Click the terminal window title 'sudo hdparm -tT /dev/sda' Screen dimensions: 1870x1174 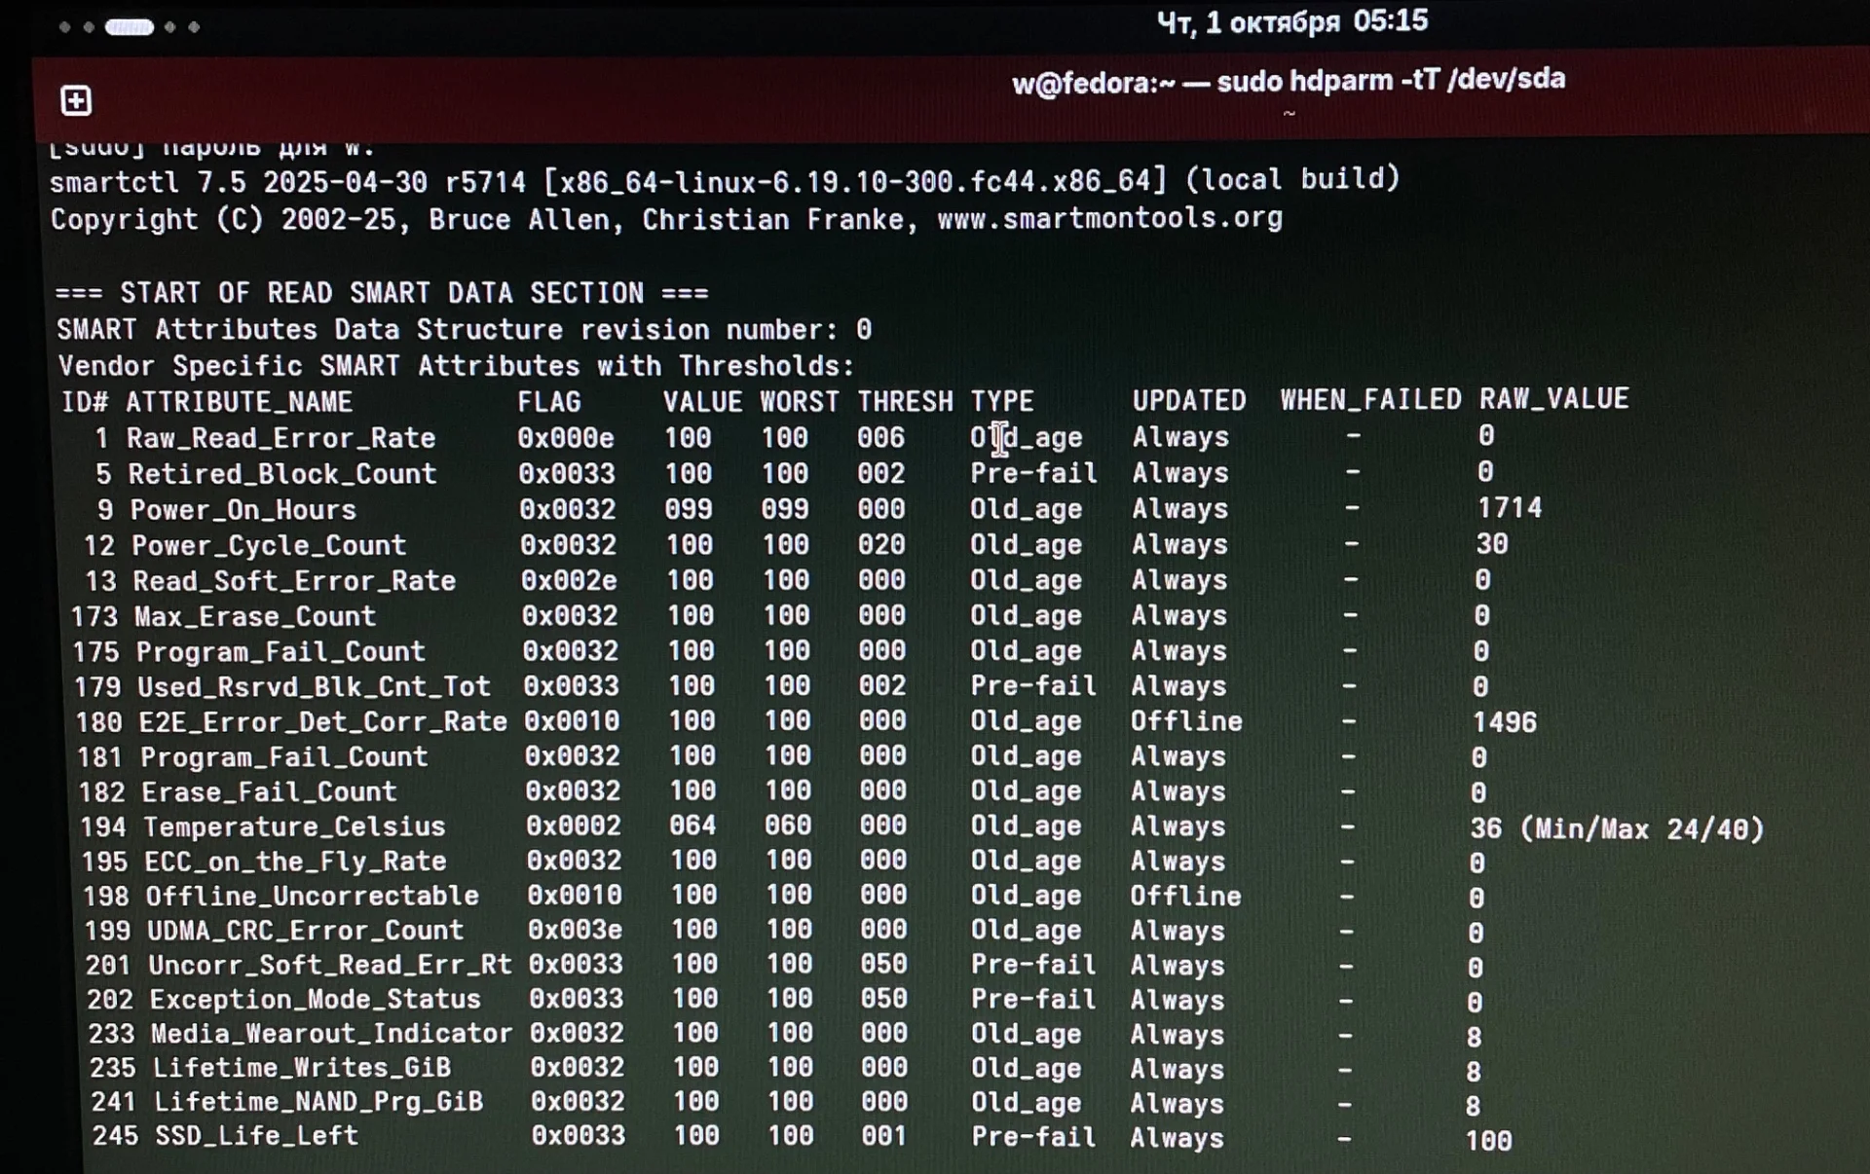pos(1289,81)
